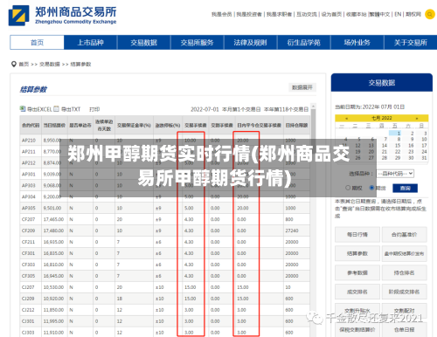Screen dimensions: 437x337
Task: Click the 数据展开 button
Action: pos(302,87)
